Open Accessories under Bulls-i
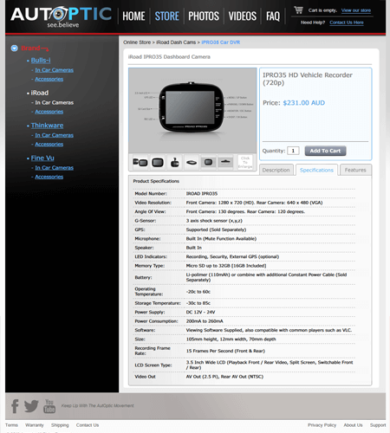Image resolution: width=390 pixels, height=433 pixels. tap(49, 79)
